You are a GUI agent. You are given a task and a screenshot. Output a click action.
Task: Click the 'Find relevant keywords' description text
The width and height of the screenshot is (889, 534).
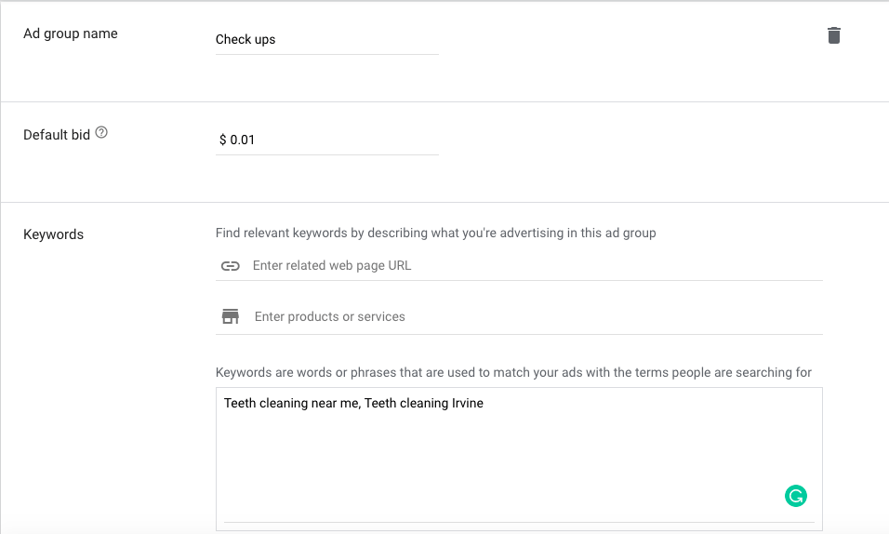[435, 233]
